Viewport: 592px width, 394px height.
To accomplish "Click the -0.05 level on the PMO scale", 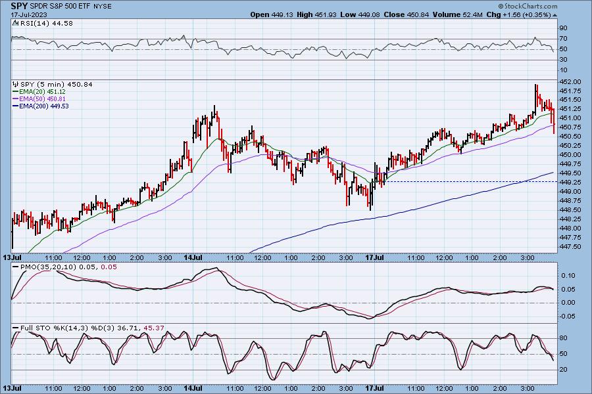I will point(568,316).
